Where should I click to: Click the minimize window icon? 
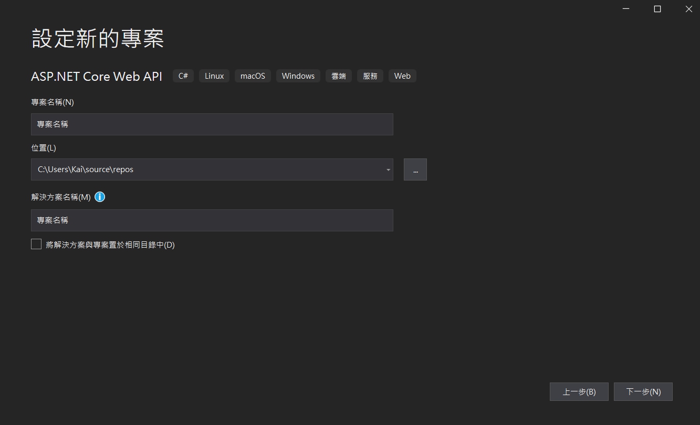tap(625, 9)
